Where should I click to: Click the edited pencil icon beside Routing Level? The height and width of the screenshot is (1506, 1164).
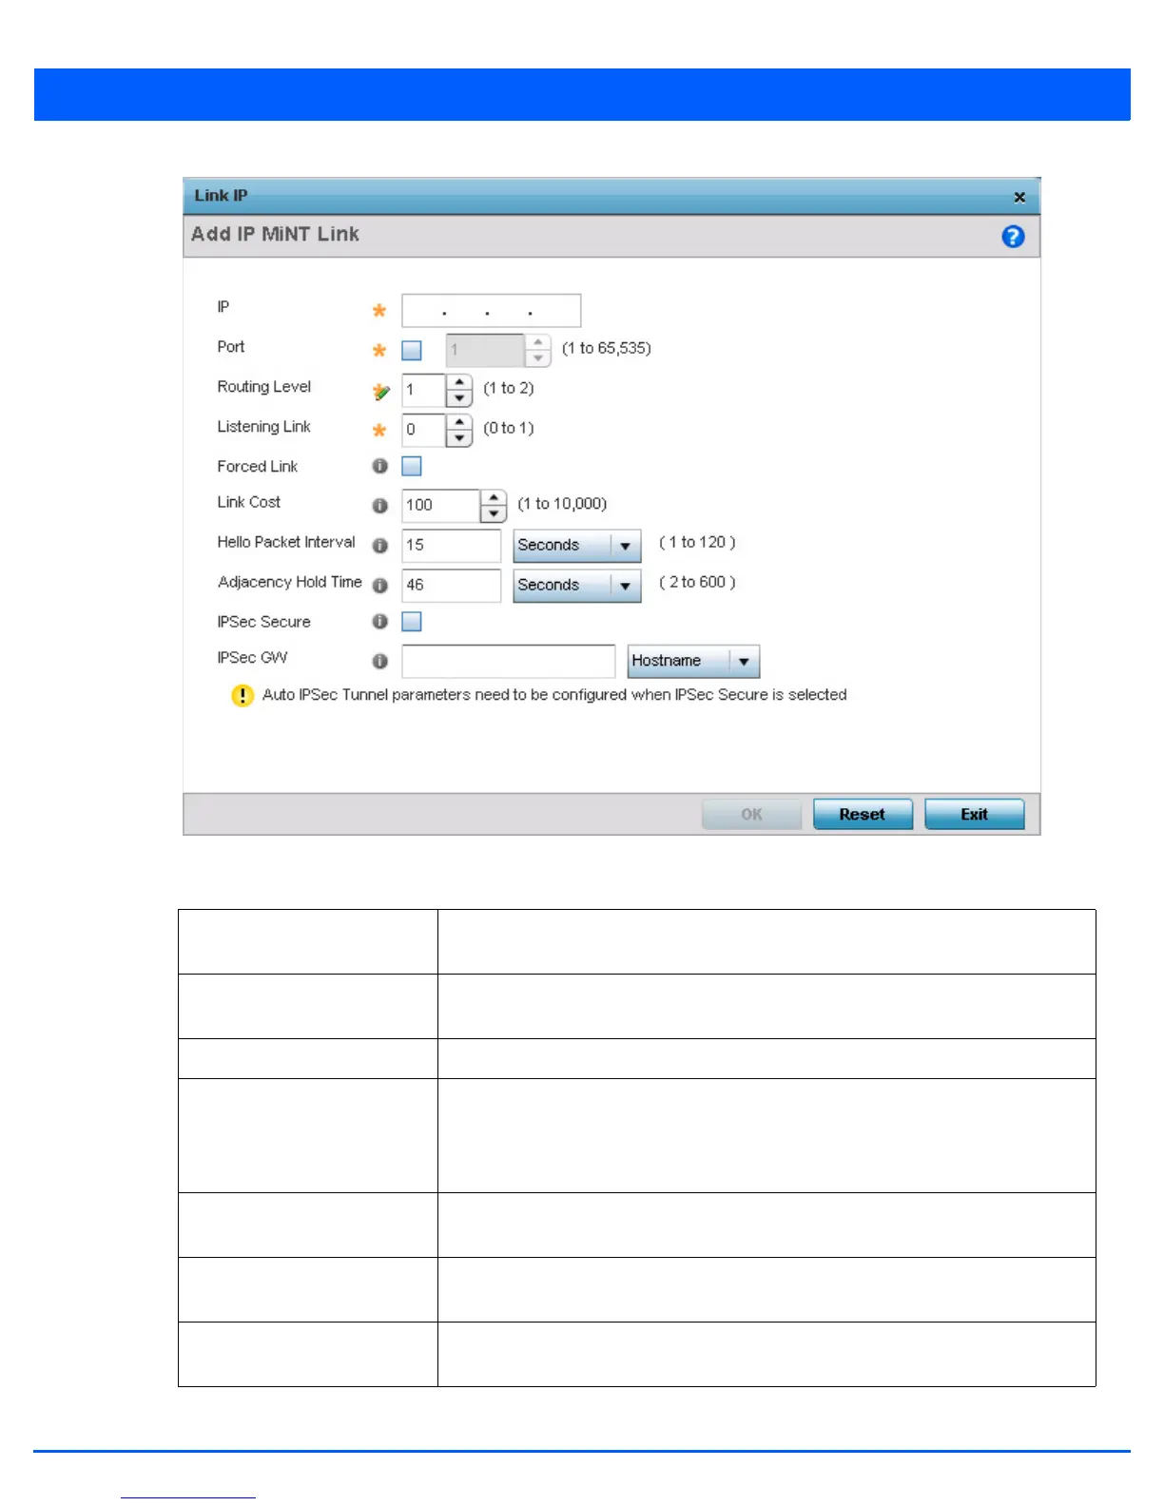(381, 391)
